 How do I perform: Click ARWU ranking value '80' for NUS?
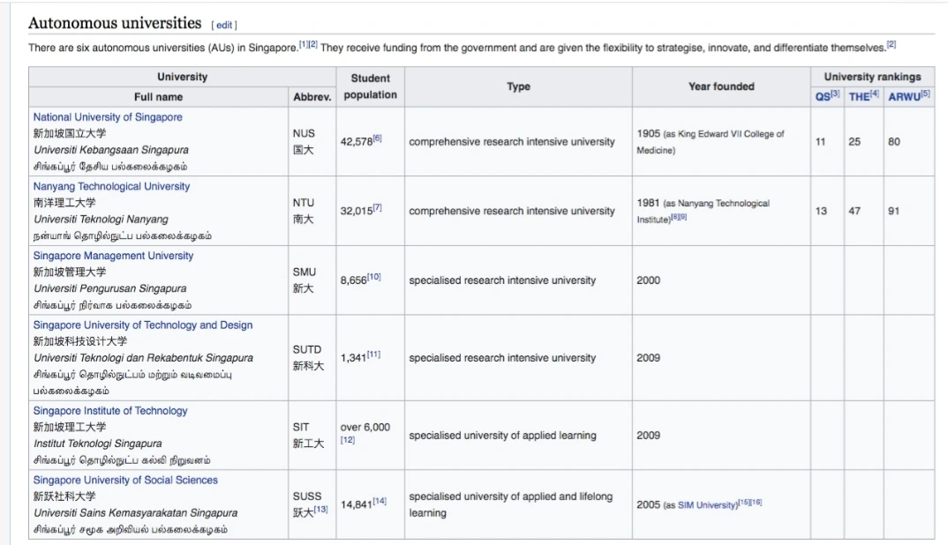(894, 142)
